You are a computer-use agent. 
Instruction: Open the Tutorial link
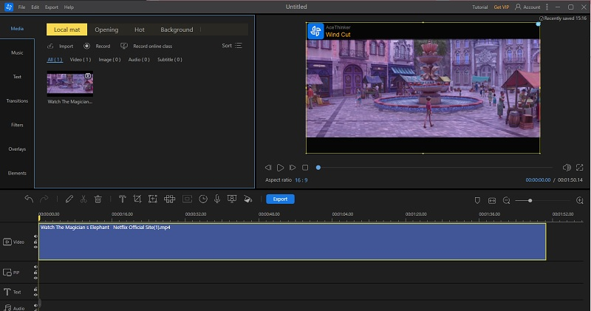[x=479, y=7]
